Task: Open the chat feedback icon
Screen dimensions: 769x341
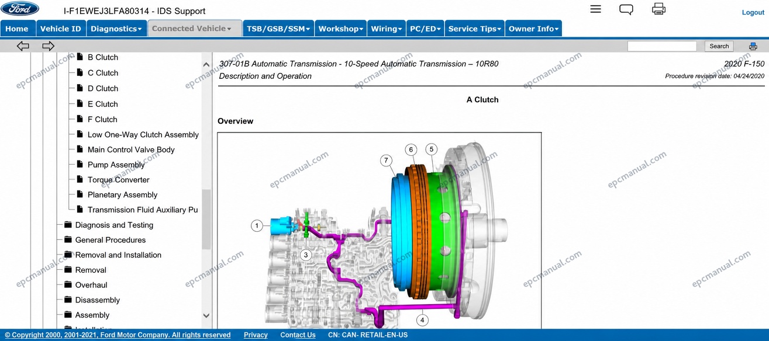Action: coord(626,9)
